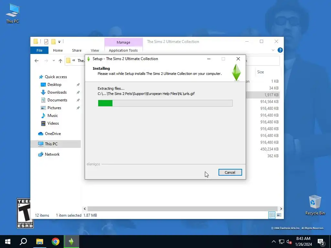Switch to the View ribbon tab
This screenshot has width=331, height=248.
95,50
